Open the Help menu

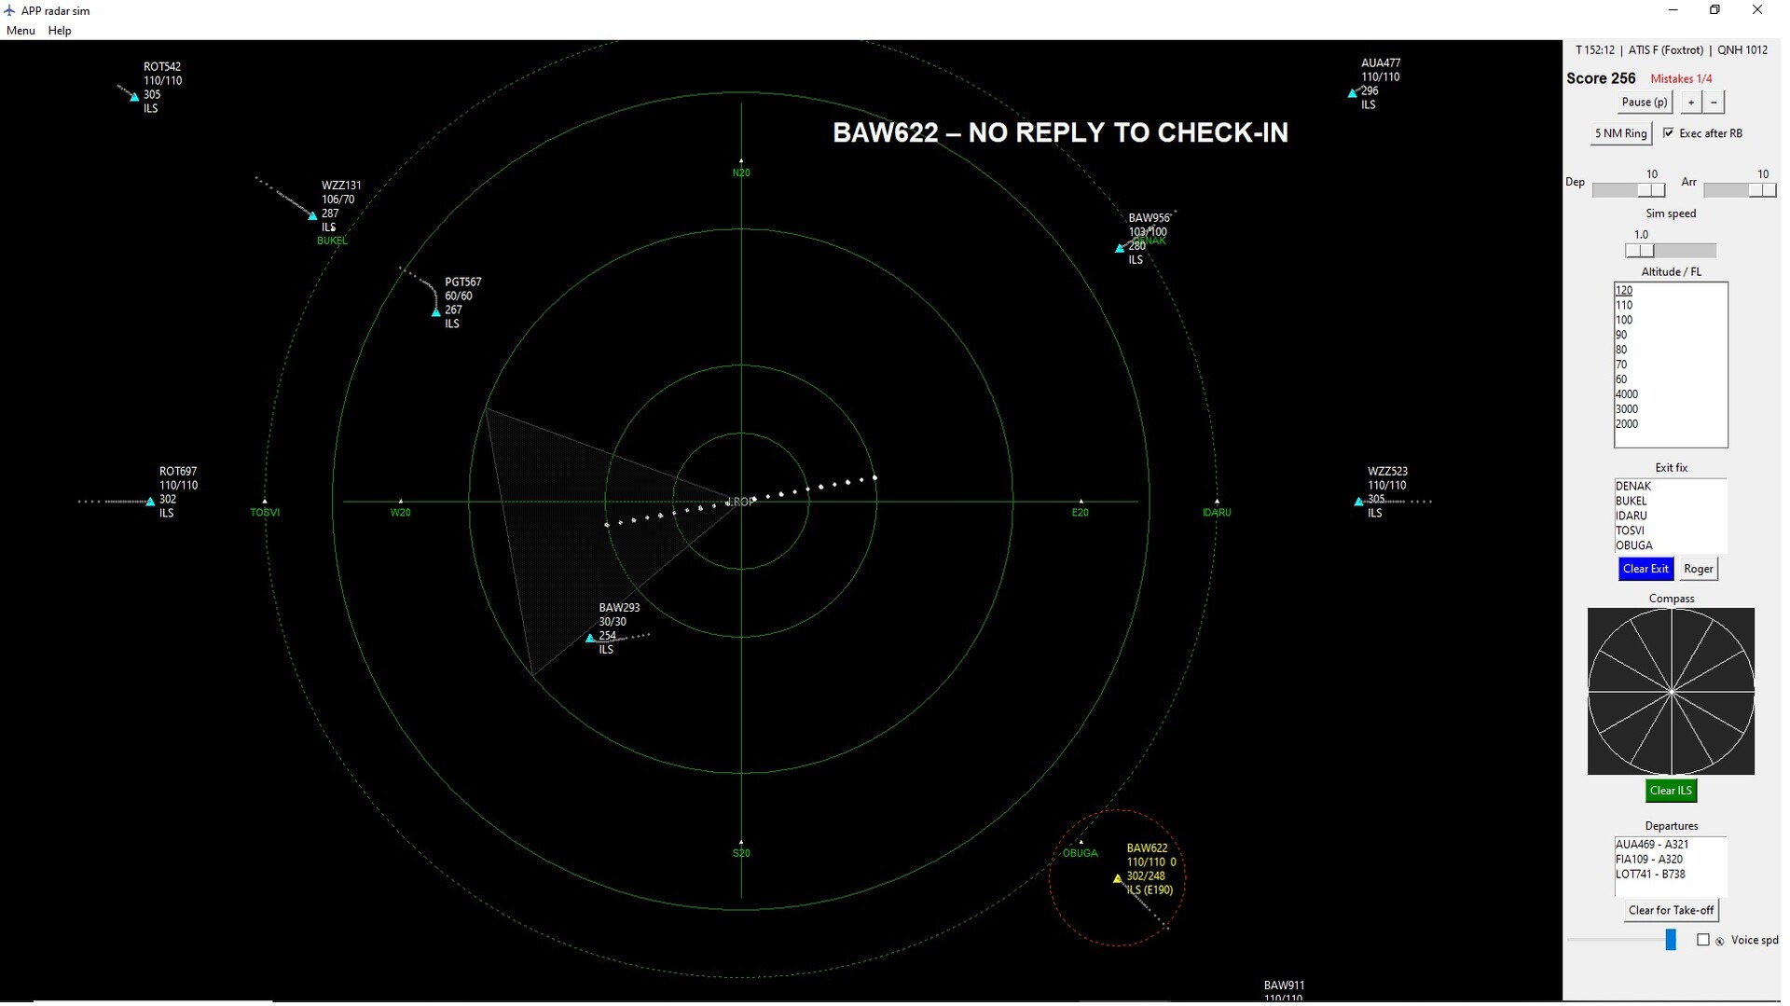pyautogui.click(x=60, y=31)
